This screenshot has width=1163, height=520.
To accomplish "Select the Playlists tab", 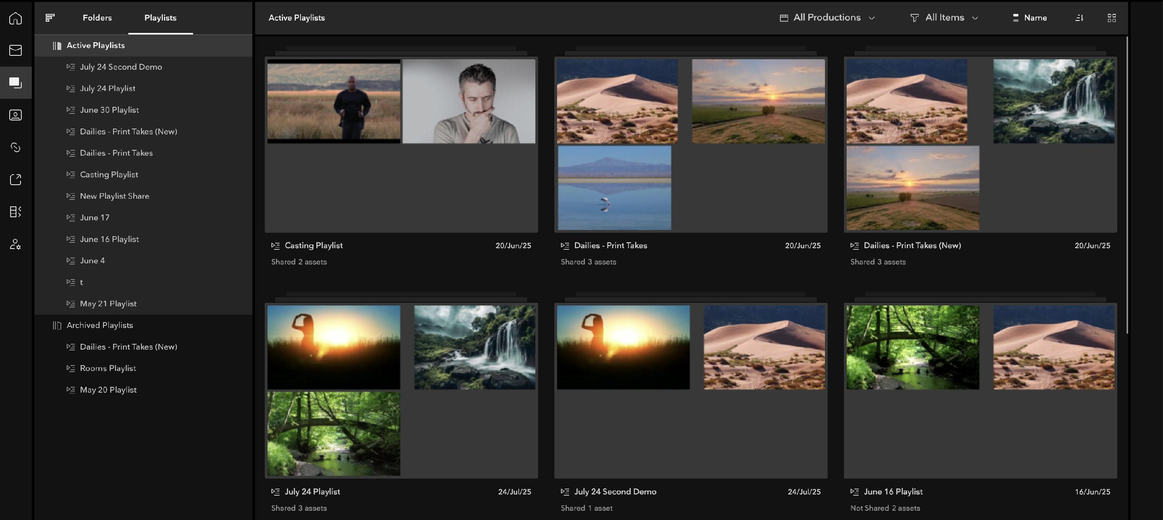I will pos(160,17).
